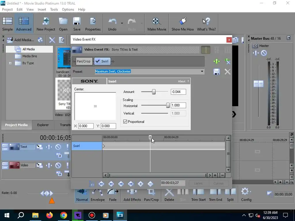Select Envelope edit tool
Viewport: 295px width, 221px height.
(x=98, y=195)
